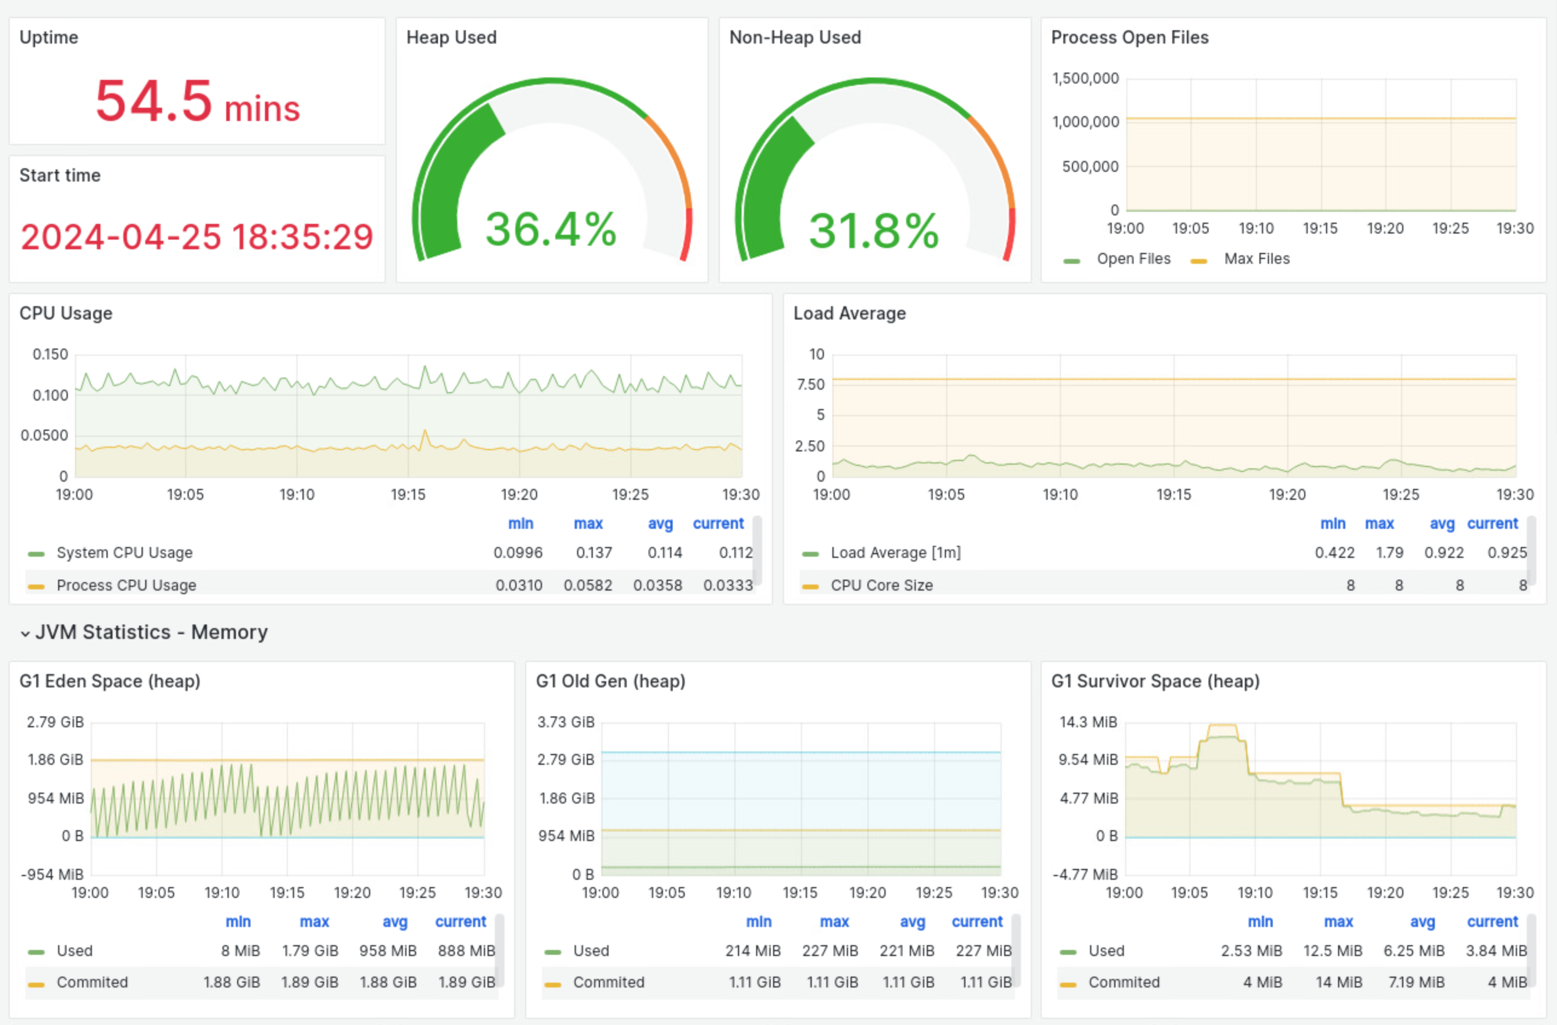This screenshot has width=1557, height=1025.
Task: Sort G1 Survivor Space legend by min
Action: pos(1260,922)
